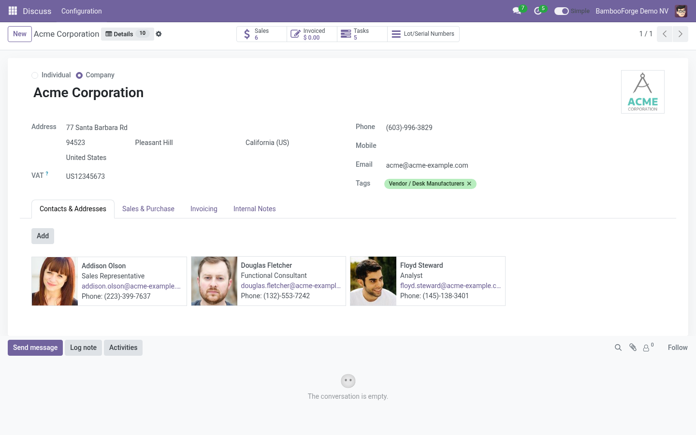The image size is (696, 435).
Task: Open the Sales dollar stat button
Action: click(x=261, y=34)
